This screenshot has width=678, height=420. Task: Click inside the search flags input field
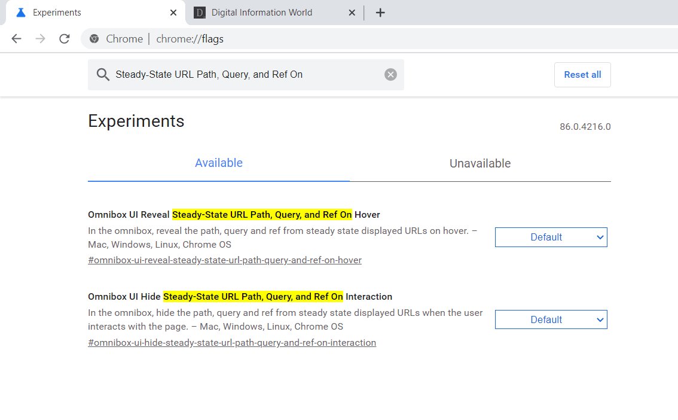pos(239,74)
